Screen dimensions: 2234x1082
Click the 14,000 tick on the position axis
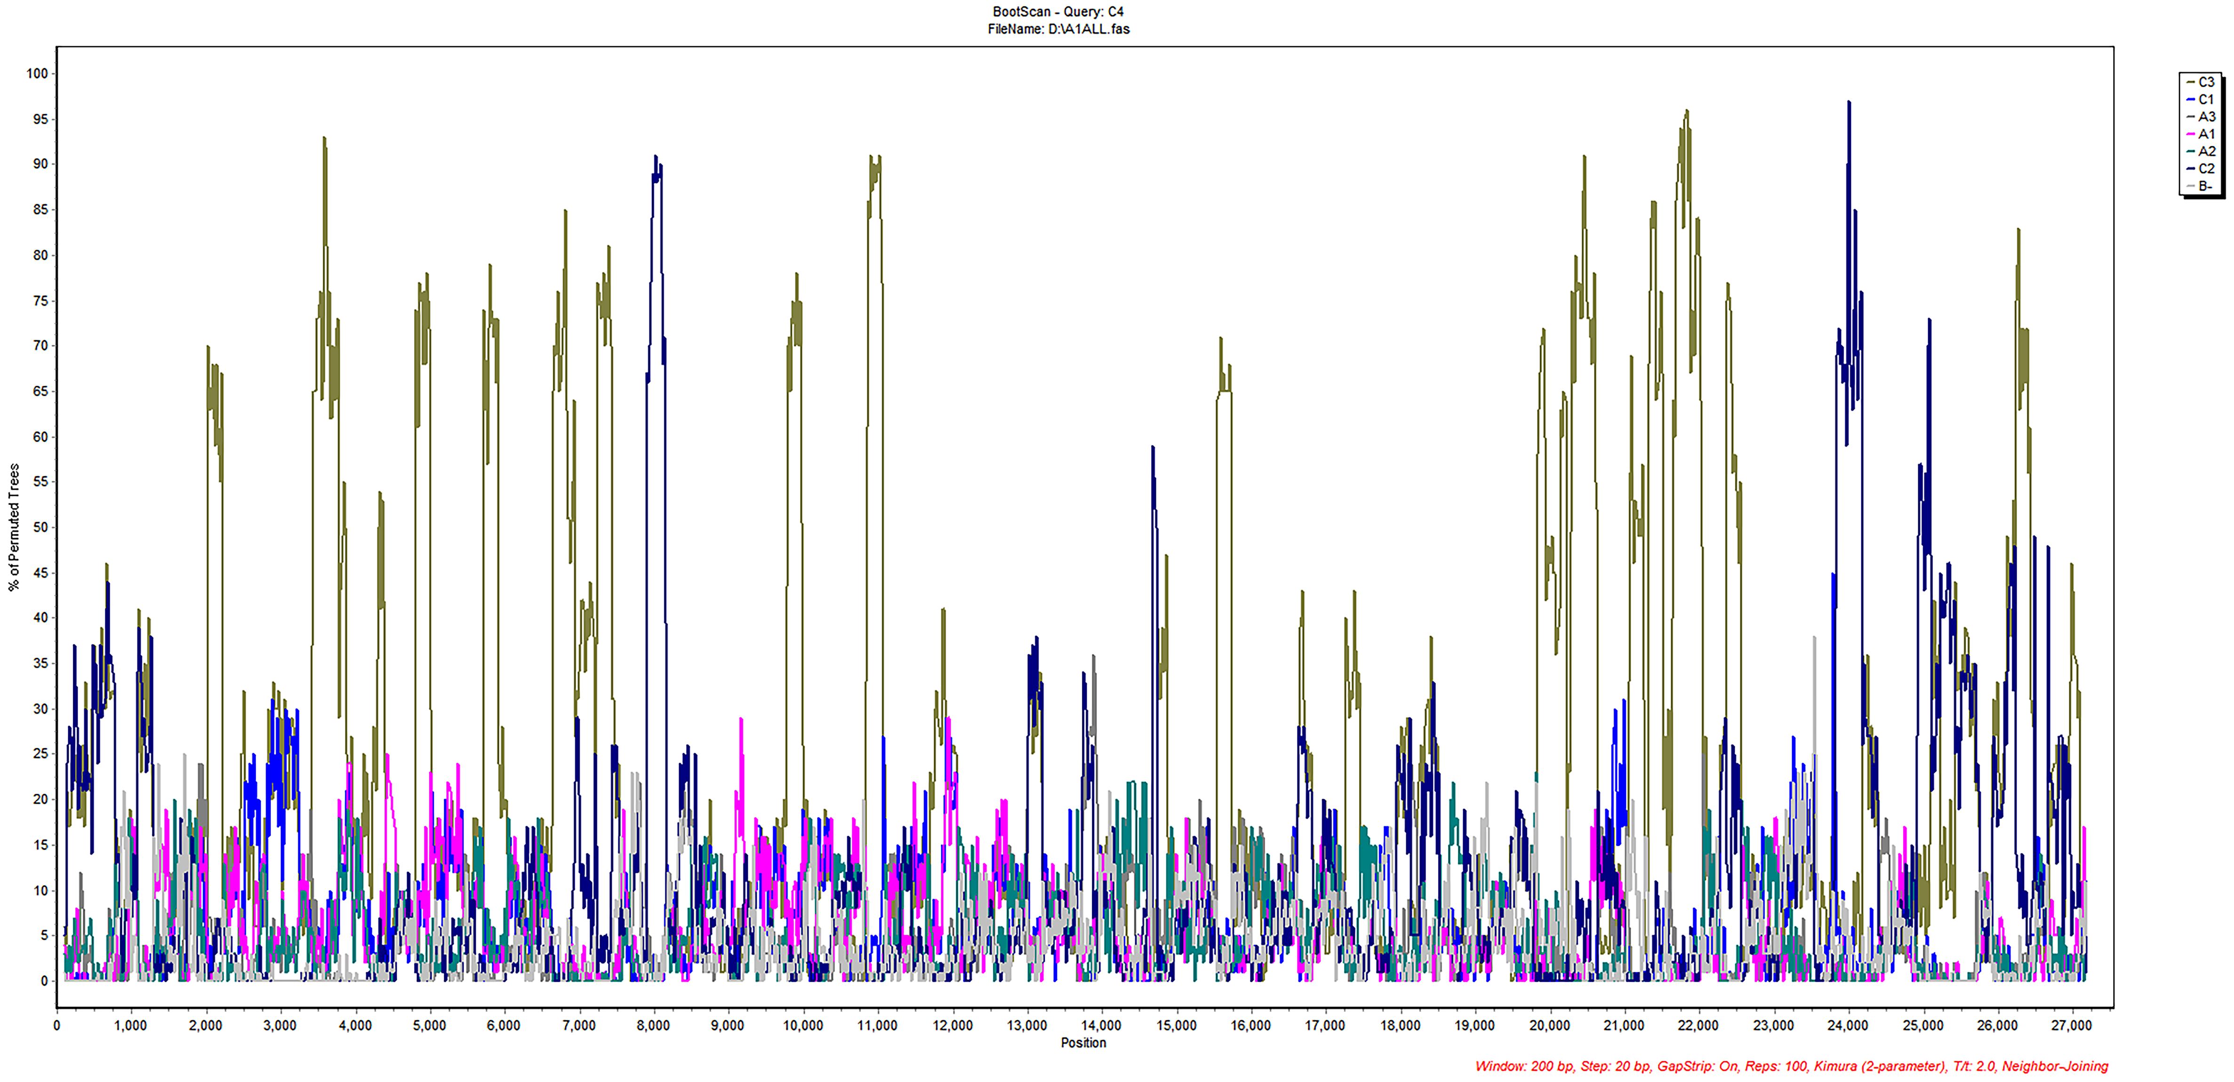[x=1101, y=1026]
